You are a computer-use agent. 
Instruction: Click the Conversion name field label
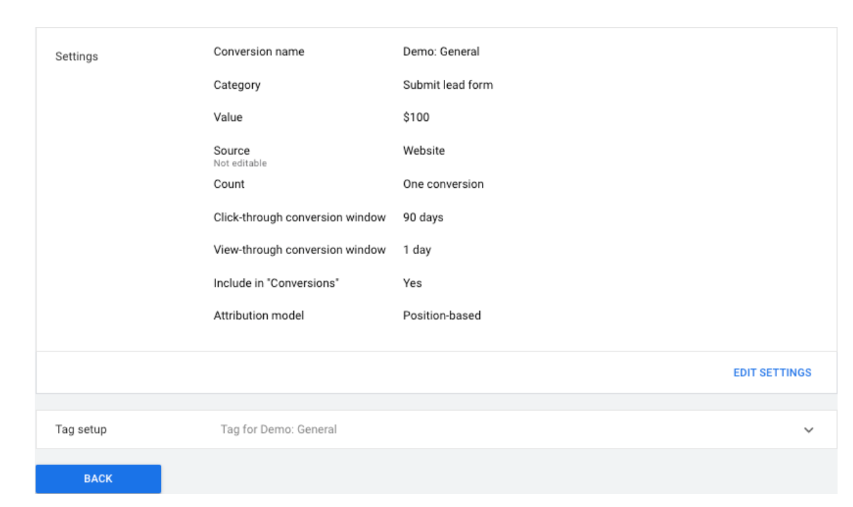pyautogui.click(x=259, y=51)
